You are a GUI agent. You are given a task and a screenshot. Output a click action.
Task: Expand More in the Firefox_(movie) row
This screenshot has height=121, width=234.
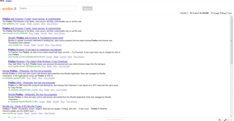pyautogui.click(x=52, y=90)
